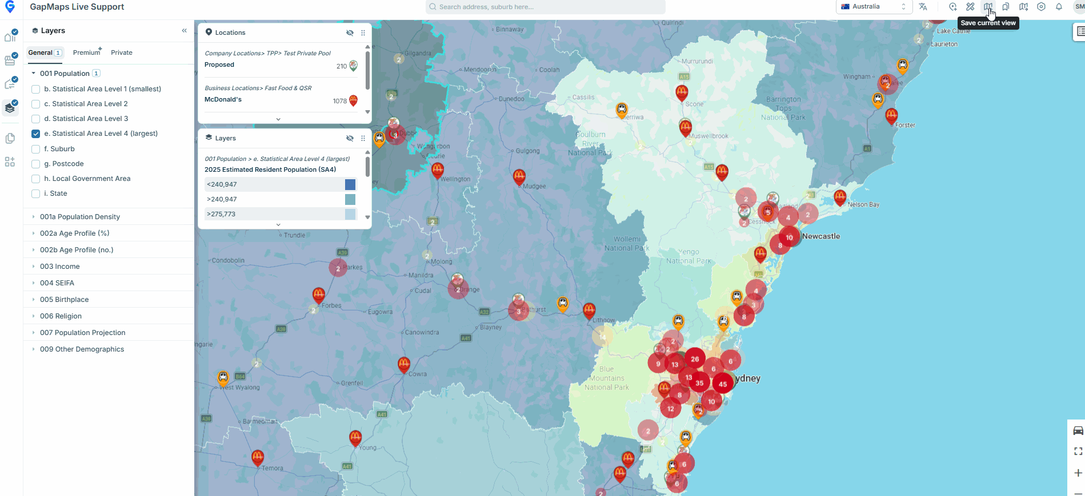Click the McDonald's marker at Mudgee
1085x496 pixels.
(x=519, y=176)
